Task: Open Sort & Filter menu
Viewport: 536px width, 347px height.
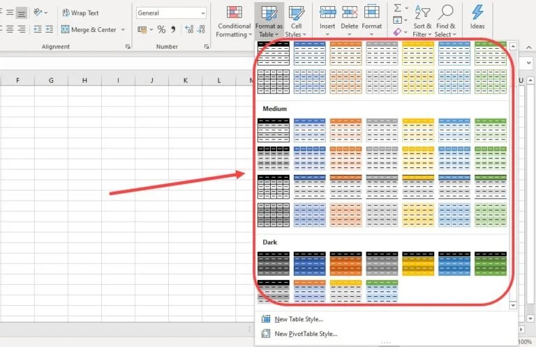Action: click(x=422, y=20)
